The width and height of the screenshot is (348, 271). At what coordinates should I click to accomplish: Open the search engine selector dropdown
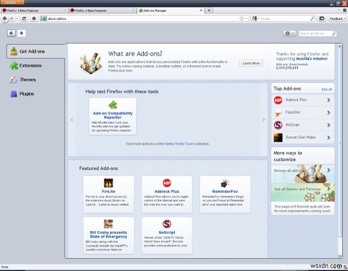click(255, 18)
